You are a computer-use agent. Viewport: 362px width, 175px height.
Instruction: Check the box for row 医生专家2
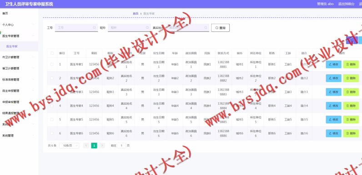(x=52, y=78)
